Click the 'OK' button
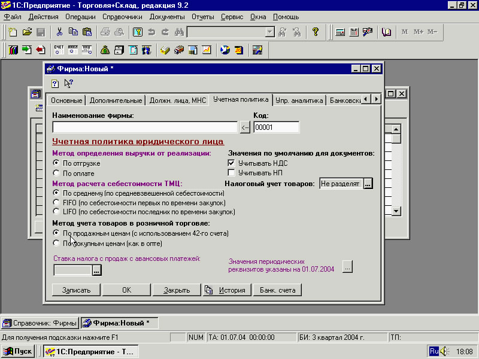Image resolution: width=479 pixels, height=359 pixels. tap(126, 290)
